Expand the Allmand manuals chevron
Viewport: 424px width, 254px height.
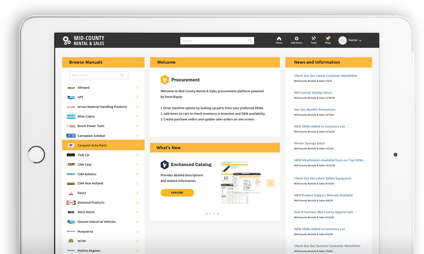[137, 88]
